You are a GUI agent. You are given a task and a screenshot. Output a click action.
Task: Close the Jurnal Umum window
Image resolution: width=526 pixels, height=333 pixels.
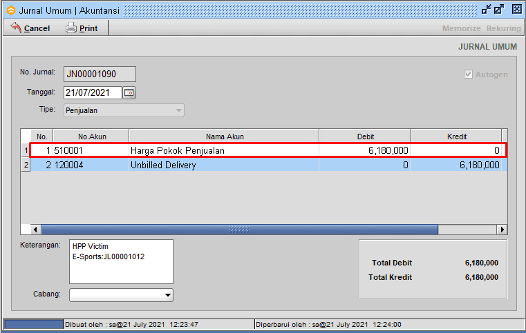pyautogui.click(x=516, y=9)
